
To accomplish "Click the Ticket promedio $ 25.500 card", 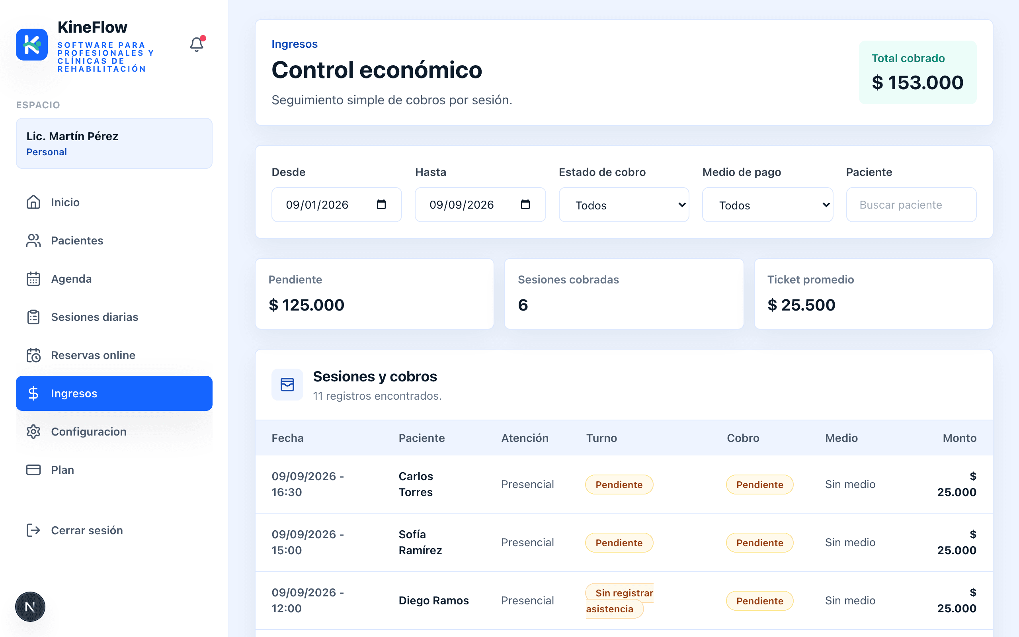I will (x=873, y=294).
